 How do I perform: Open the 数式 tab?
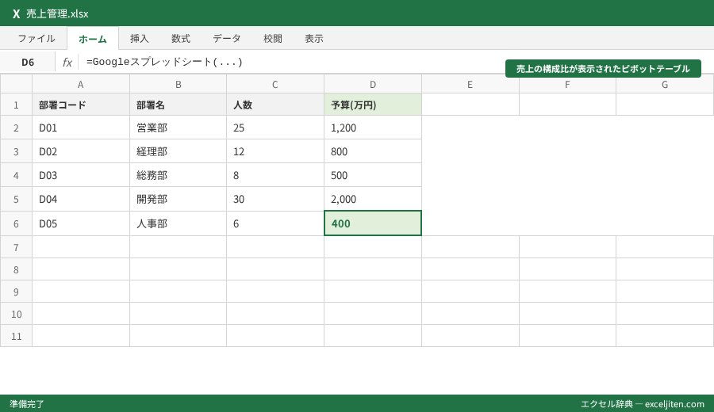click(x=181, y=39)
